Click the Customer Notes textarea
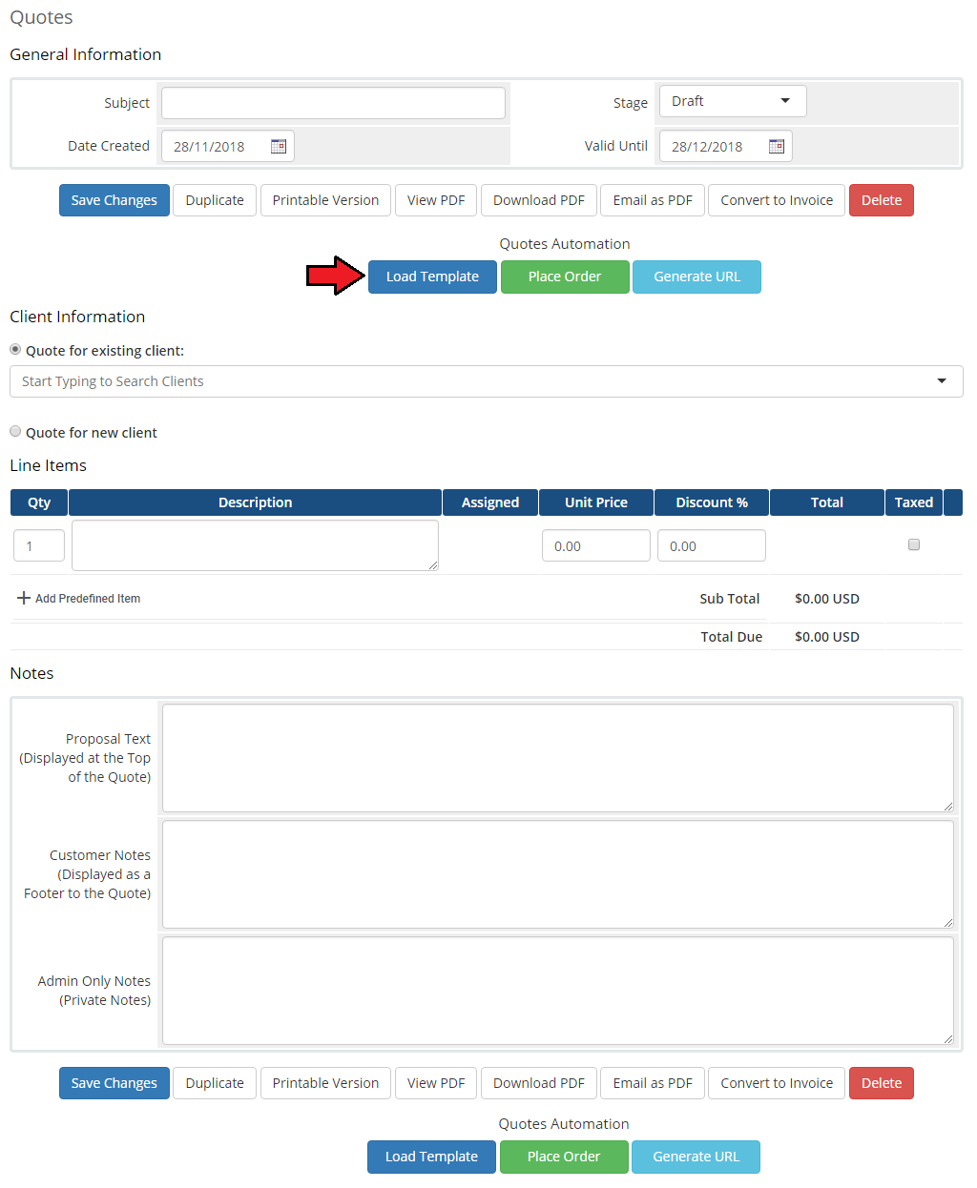Viewport: 977px width, 1188px height. (x=558, y=874)
